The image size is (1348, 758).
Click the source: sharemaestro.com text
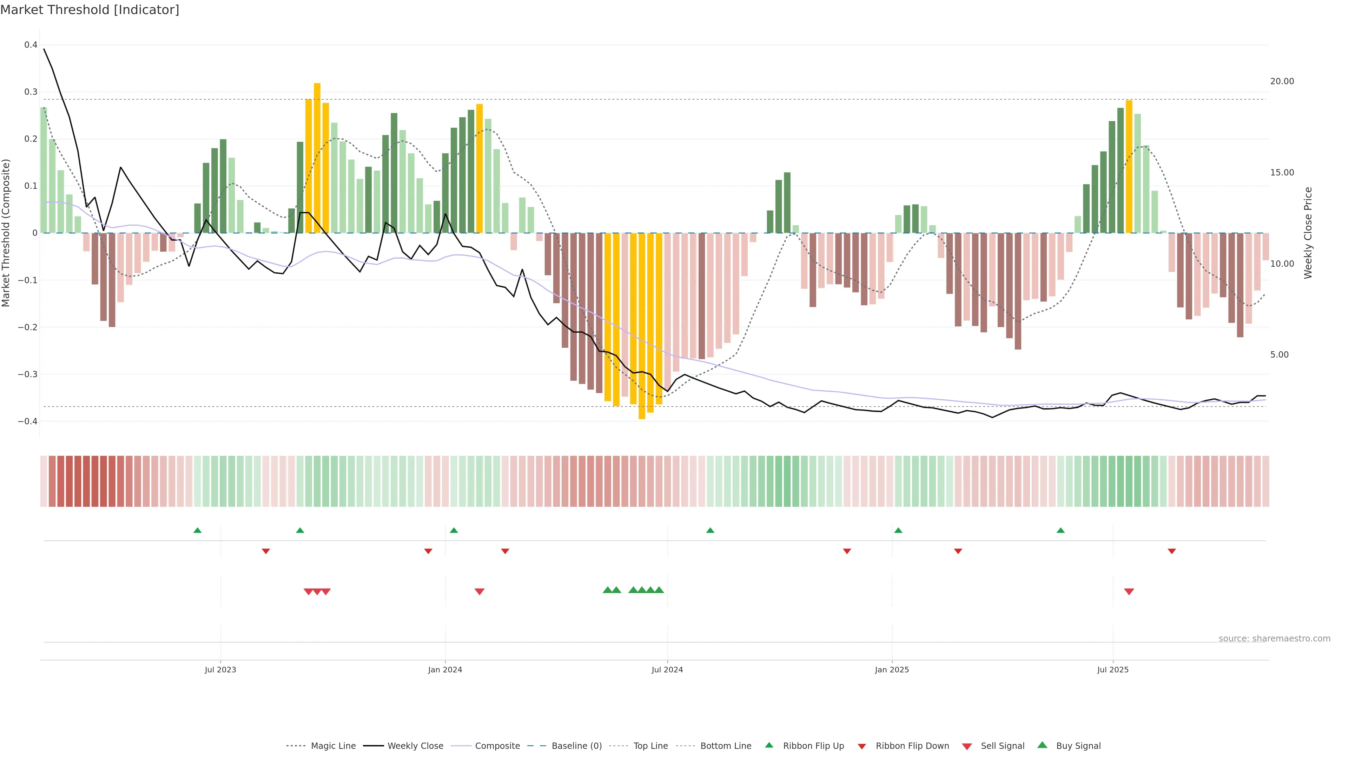click(1274, 638)
